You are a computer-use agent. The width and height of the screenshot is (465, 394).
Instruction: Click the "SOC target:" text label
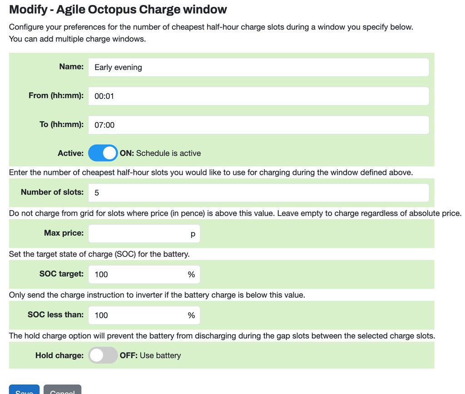point(61,274)
